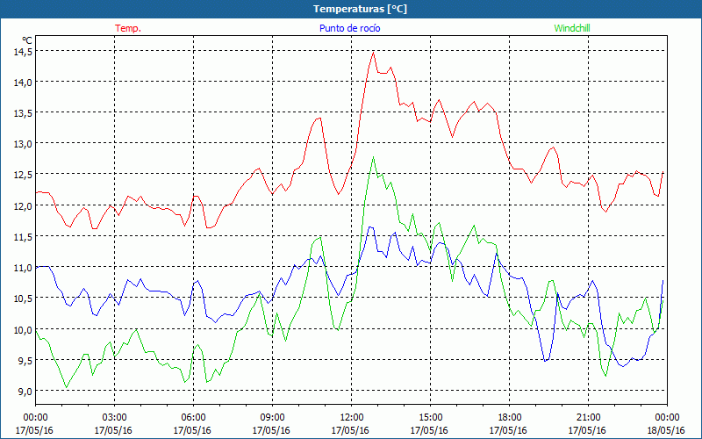702x439 pixels.
Task: Click the 14,5 y-axis value
Action: tap(24, 52)
